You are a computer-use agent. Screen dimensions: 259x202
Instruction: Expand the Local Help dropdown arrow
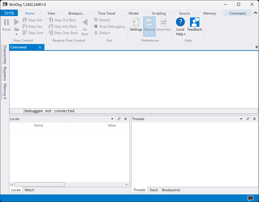[185, 34]
